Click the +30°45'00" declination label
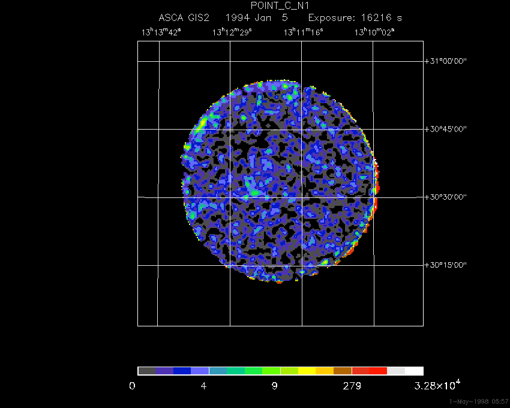The width and height of the screenshot is (510, 408). [446, 129]
